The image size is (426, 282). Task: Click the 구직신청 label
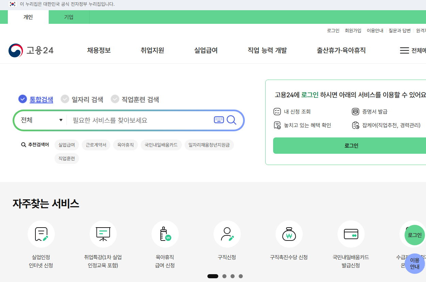[x=227, y=257]
